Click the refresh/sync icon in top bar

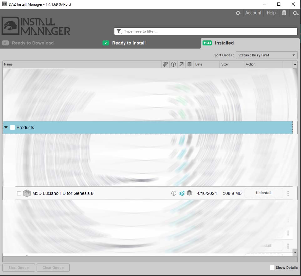[238, 13]
